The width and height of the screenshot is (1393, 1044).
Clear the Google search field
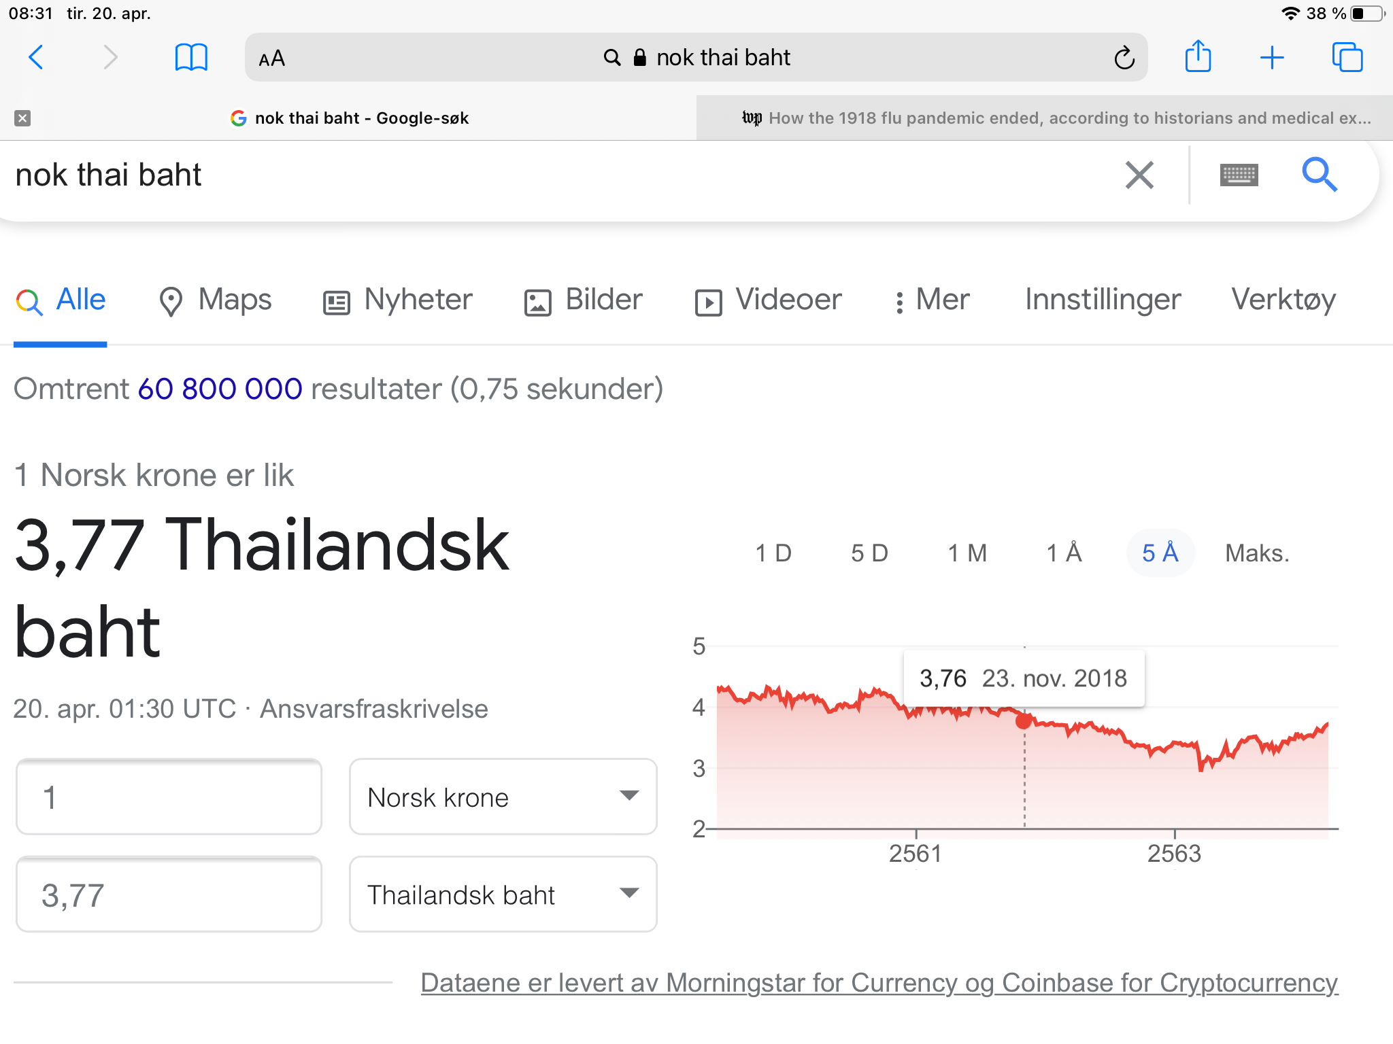(x=1139, y=175)
